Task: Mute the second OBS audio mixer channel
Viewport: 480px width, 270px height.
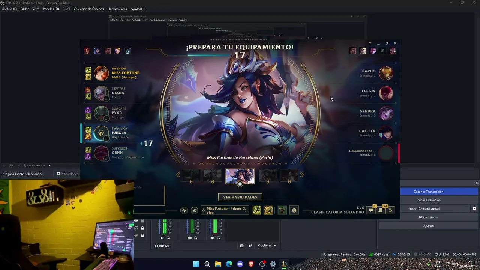Action: pos(190,238)
